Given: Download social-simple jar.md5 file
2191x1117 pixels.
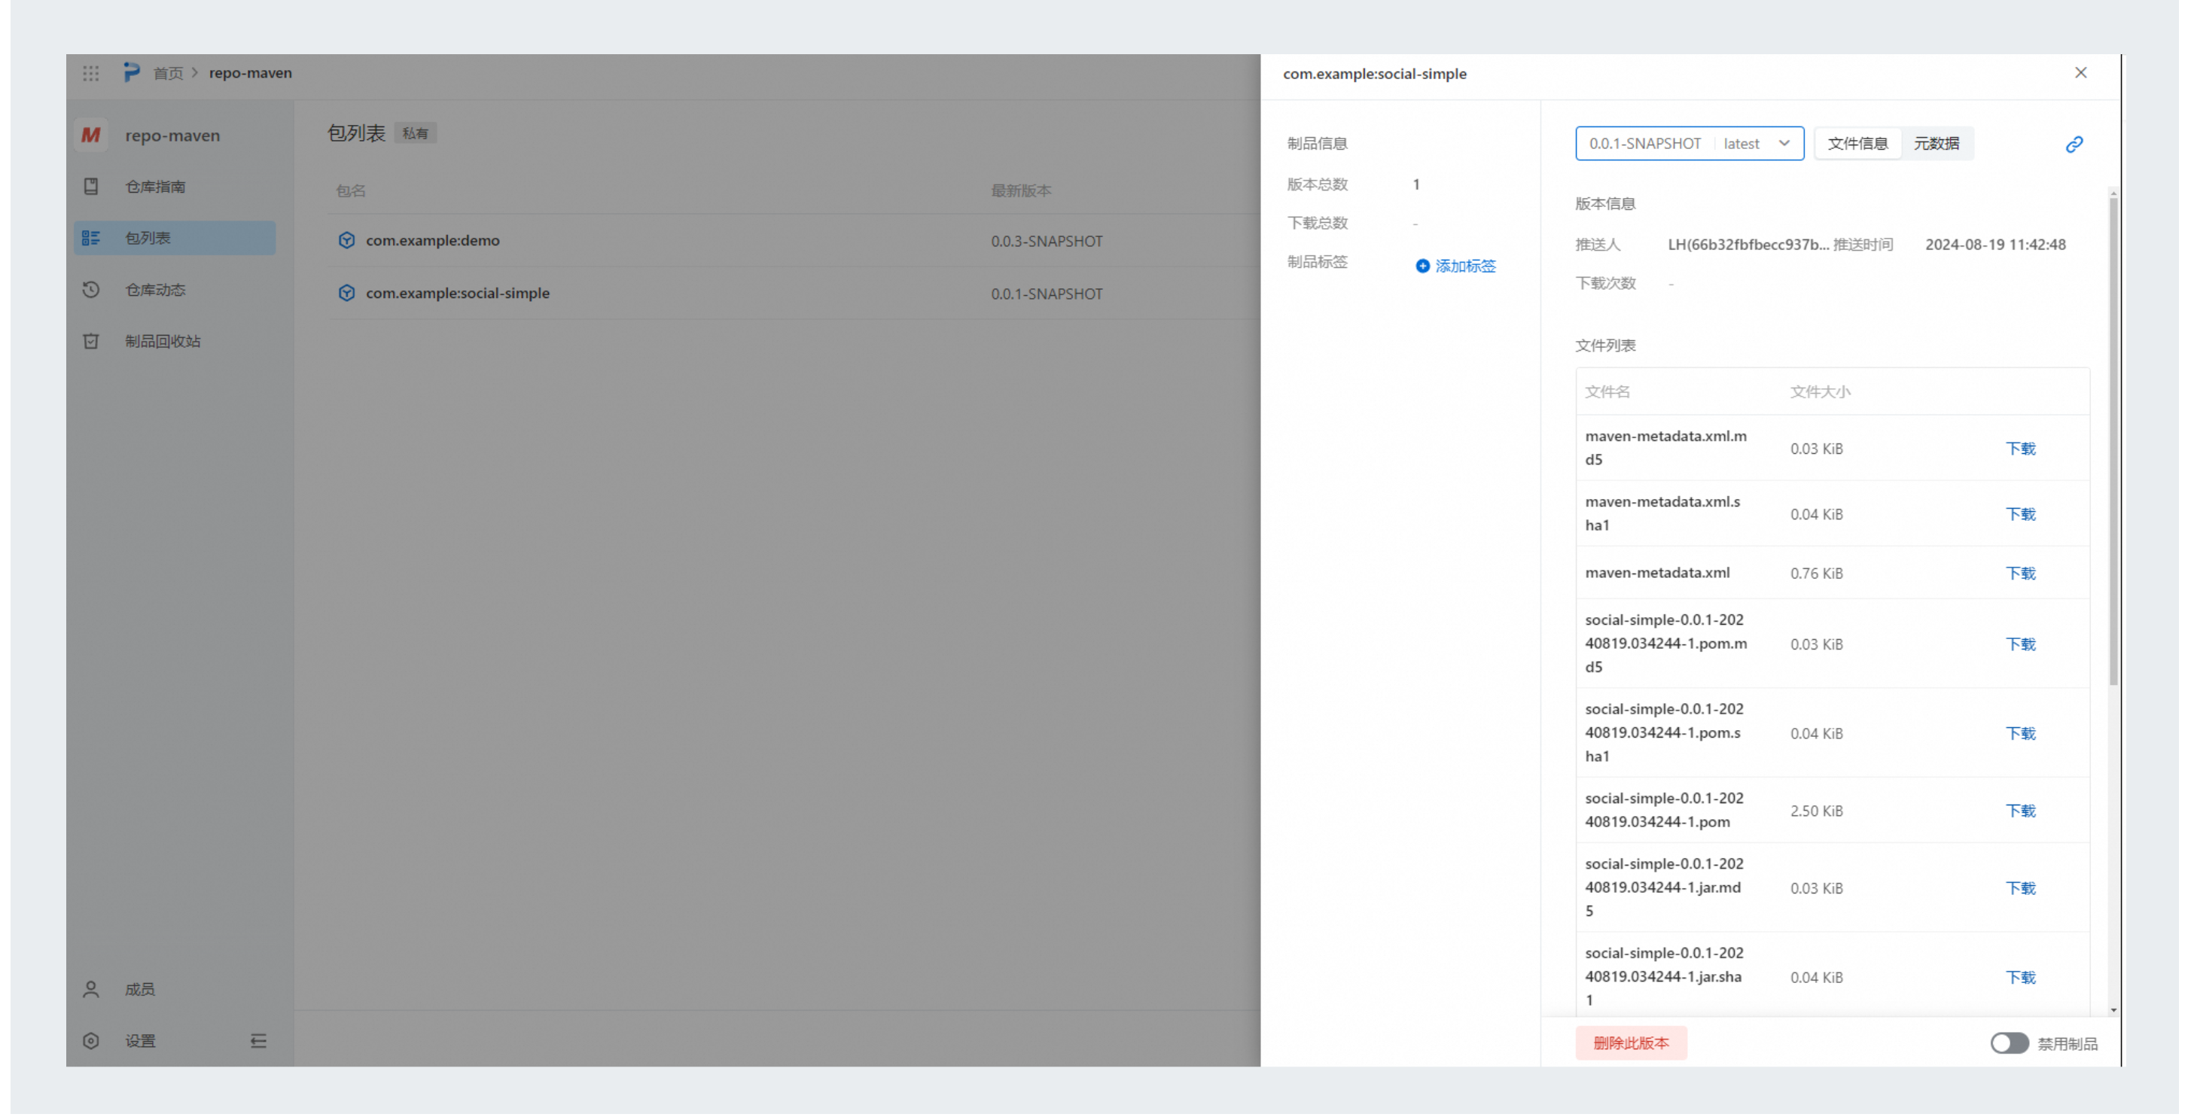Looking at the screenshot, I should coord(2020,888).
